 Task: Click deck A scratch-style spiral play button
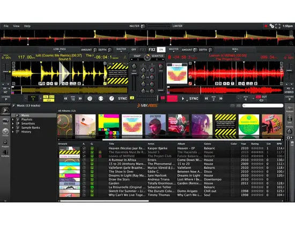[x=90, y=99]
